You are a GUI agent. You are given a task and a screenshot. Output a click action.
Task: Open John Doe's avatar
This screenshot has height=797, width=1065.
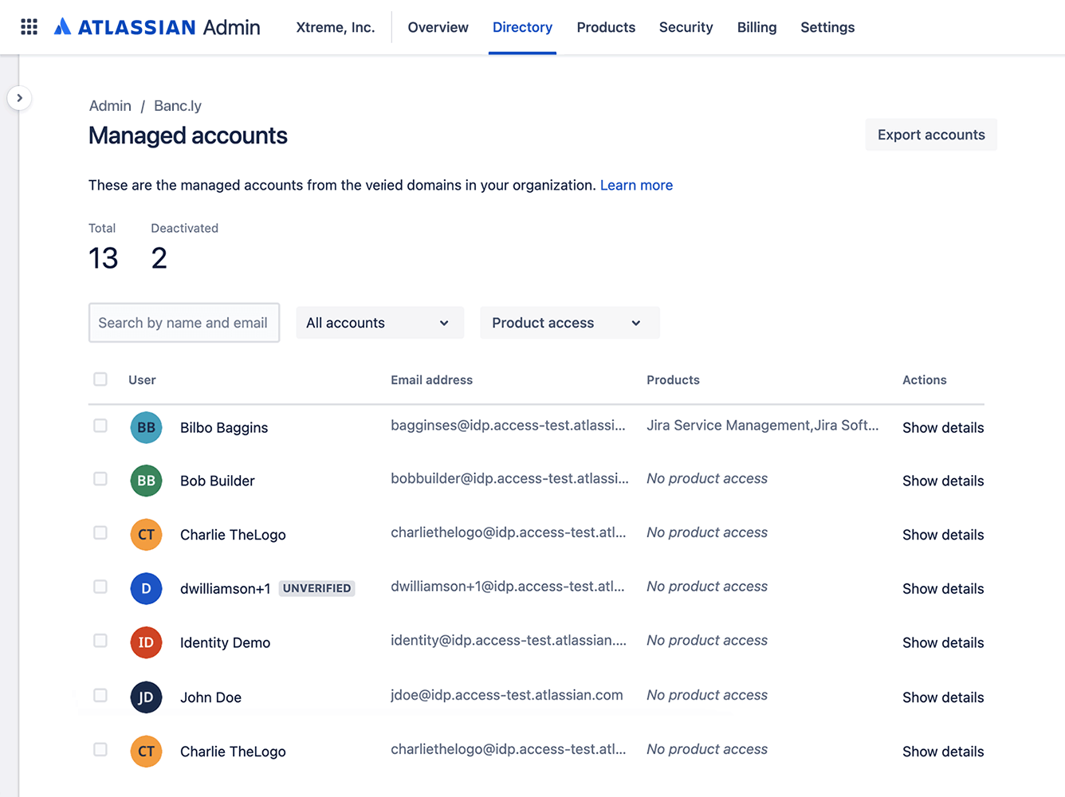146,697
